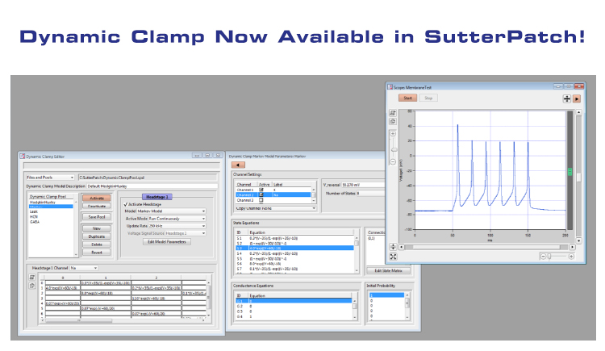The image size is (605, 351).
Task: Open the Model dropdown showing Markov Model
Action: (171, 211)
